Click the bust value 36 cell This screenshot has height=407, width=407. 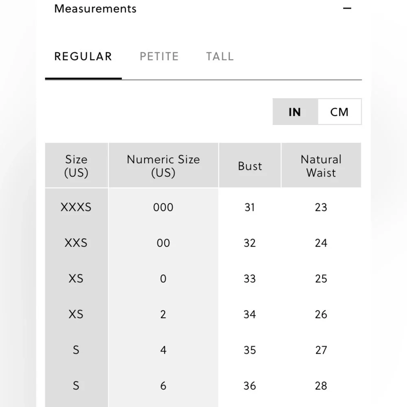coord(250,386)
